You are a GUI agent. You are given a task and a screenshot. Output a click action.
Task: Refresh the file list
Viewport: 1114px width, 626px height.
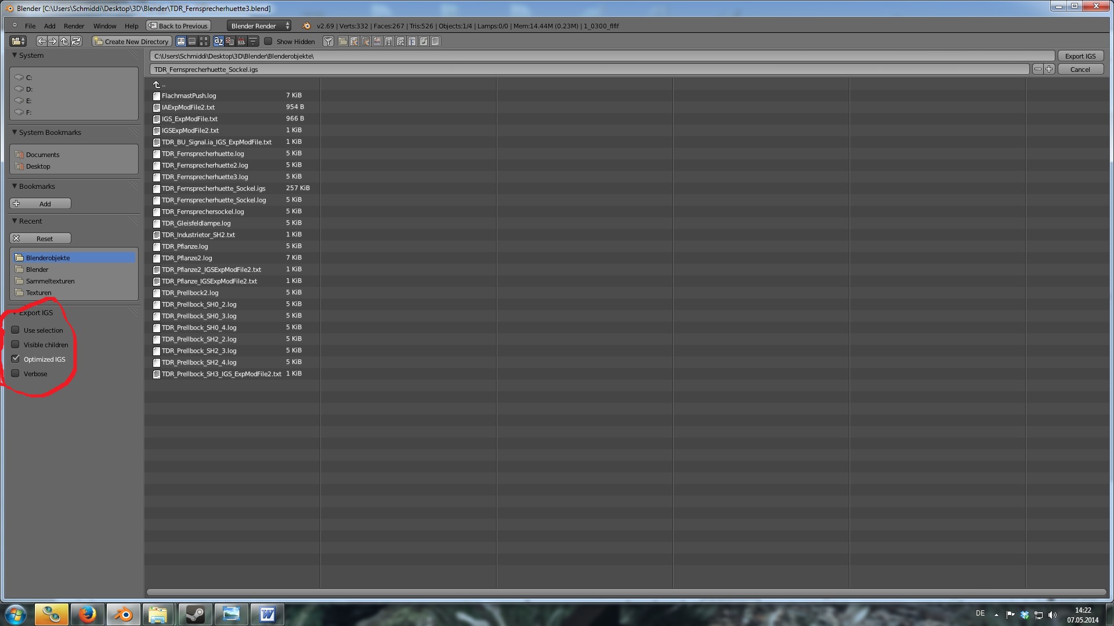point(76,41)
